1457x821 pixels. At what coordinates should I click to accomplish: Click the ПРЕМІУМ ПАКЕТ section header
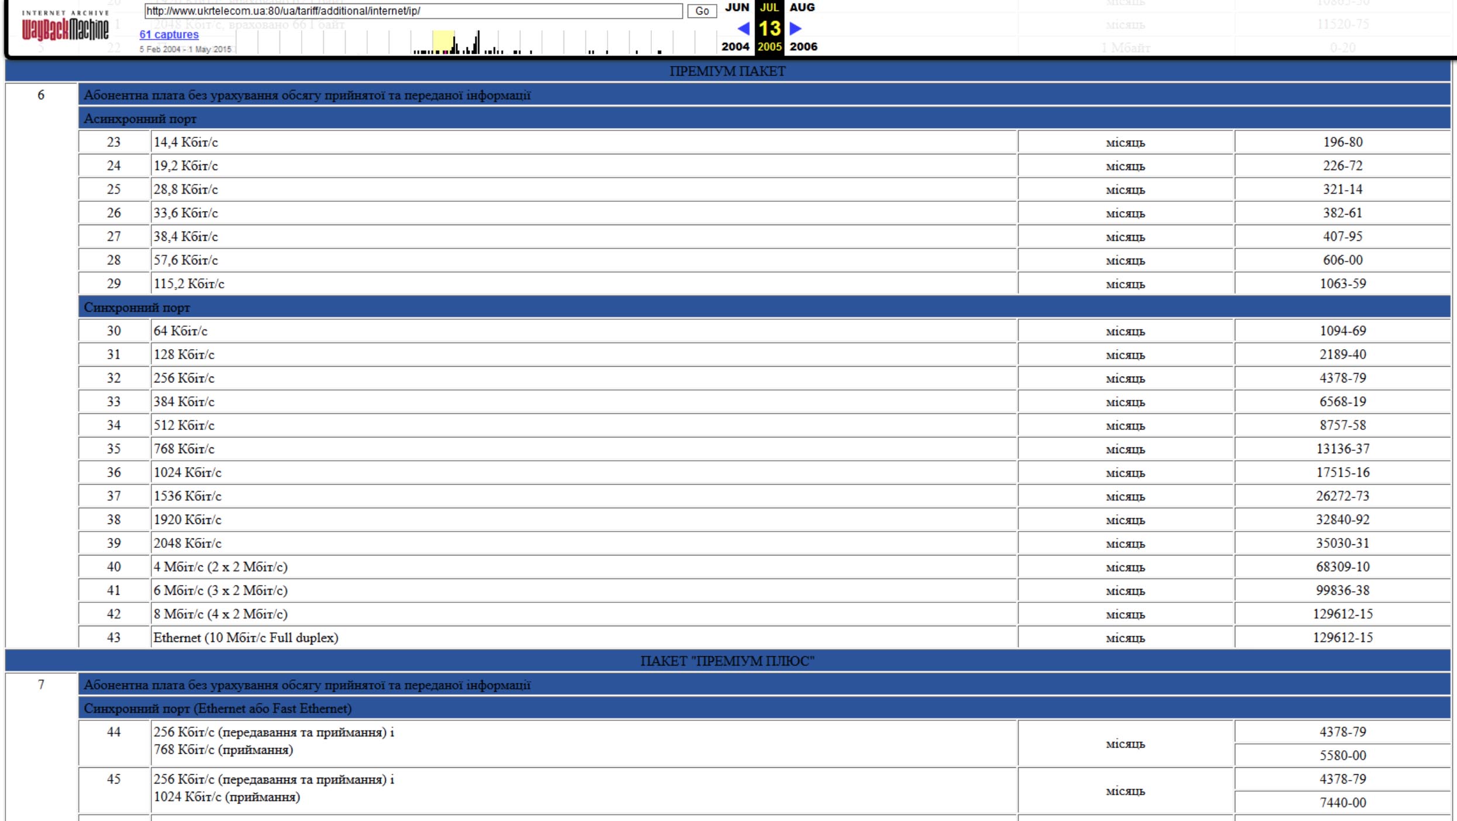727,71
